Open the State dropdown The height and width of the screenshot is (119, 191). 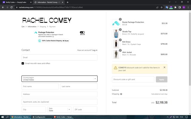[59, 109]
